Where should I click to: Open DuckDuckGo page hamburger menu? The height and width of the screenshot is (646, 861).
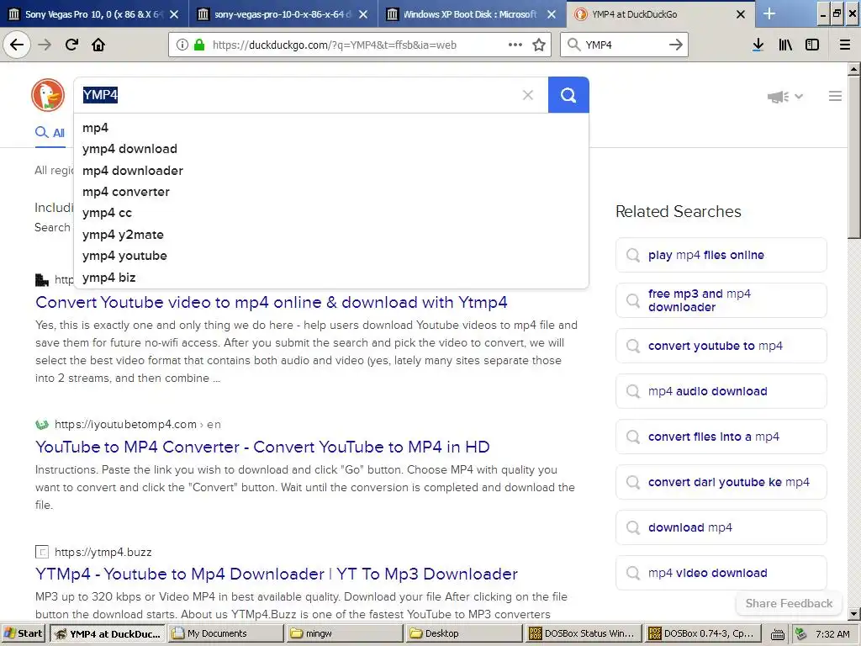pos(835,96)
